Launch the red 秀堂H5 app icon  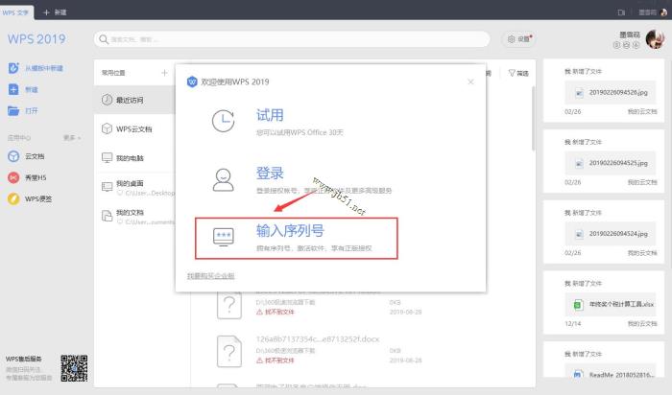point(13,177)
